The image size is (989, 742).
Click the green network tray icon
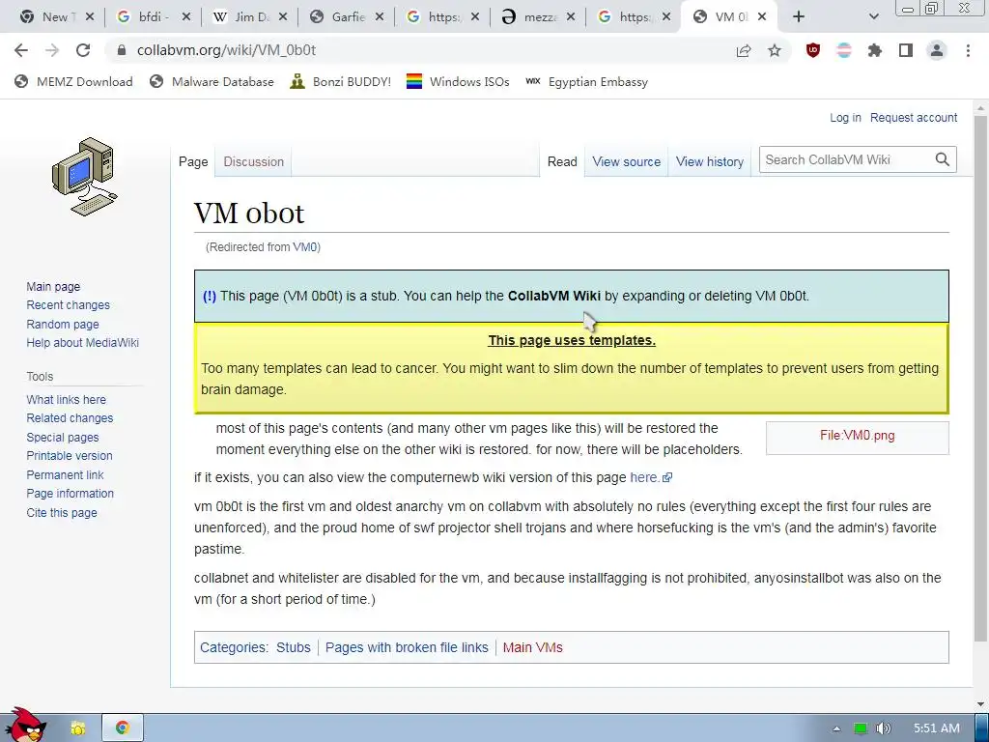861,728
